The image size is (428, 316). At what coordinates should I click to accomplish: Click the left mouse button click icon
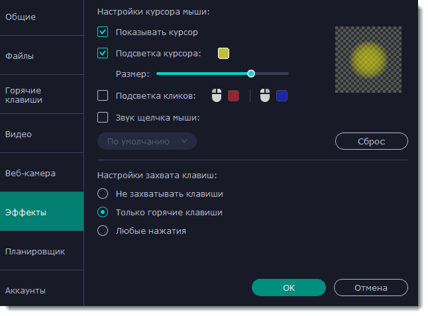(x=217, y=96)
